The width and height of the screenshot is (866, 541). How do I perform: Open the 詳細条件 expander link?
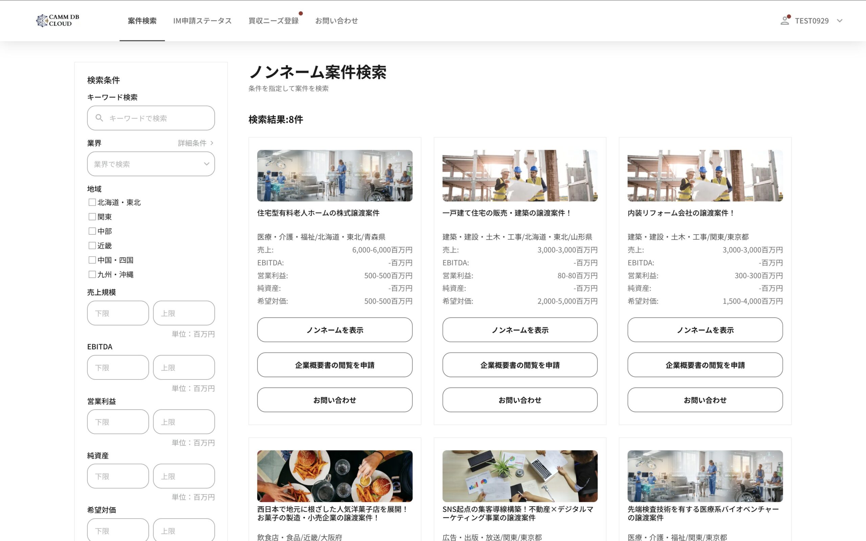[x=196, y=143]
